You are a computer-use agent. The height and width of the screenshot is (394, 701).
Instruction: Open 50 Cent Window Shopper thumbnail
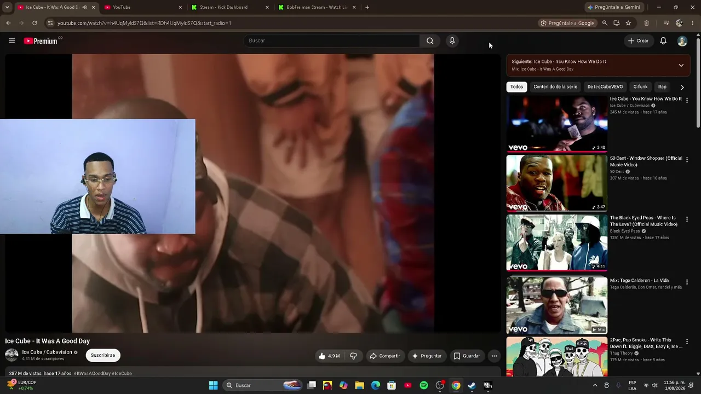[x=557, y=183]
